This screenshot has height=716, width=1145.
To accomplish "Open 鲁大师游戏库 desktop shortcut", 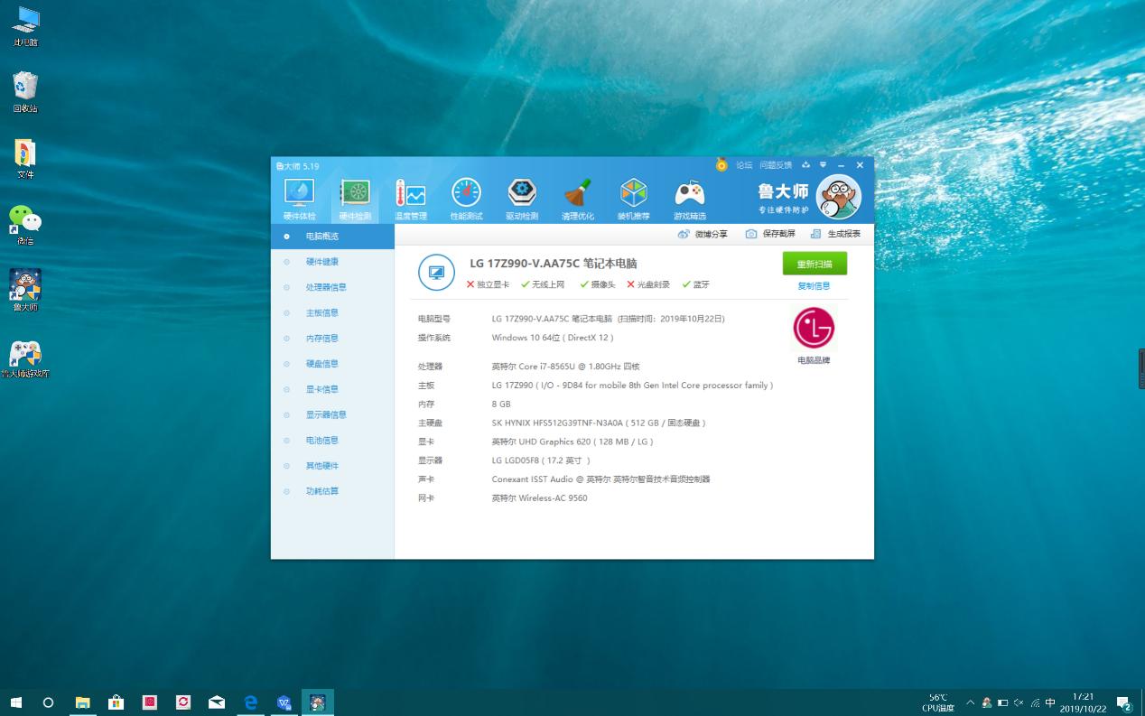I will [x=25, y=358].
